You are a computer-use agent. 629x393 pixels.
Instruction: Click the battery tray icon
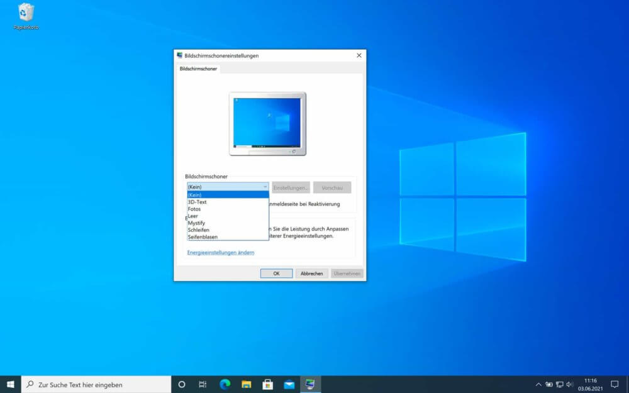pos(548,385)
